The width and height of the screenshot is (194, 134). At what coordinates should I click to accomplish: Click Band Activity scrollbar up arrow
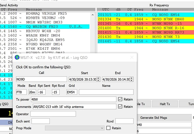pyautogui.click(x=93, y=15)
